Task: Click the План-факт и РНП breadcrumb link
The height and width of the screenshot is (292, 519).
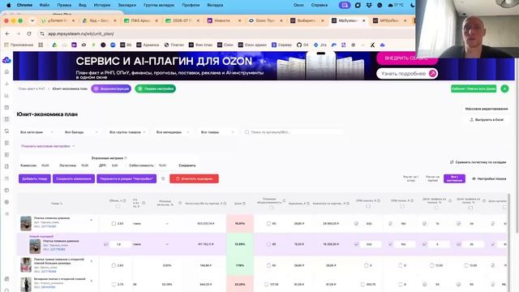Action: coord(32,88)
